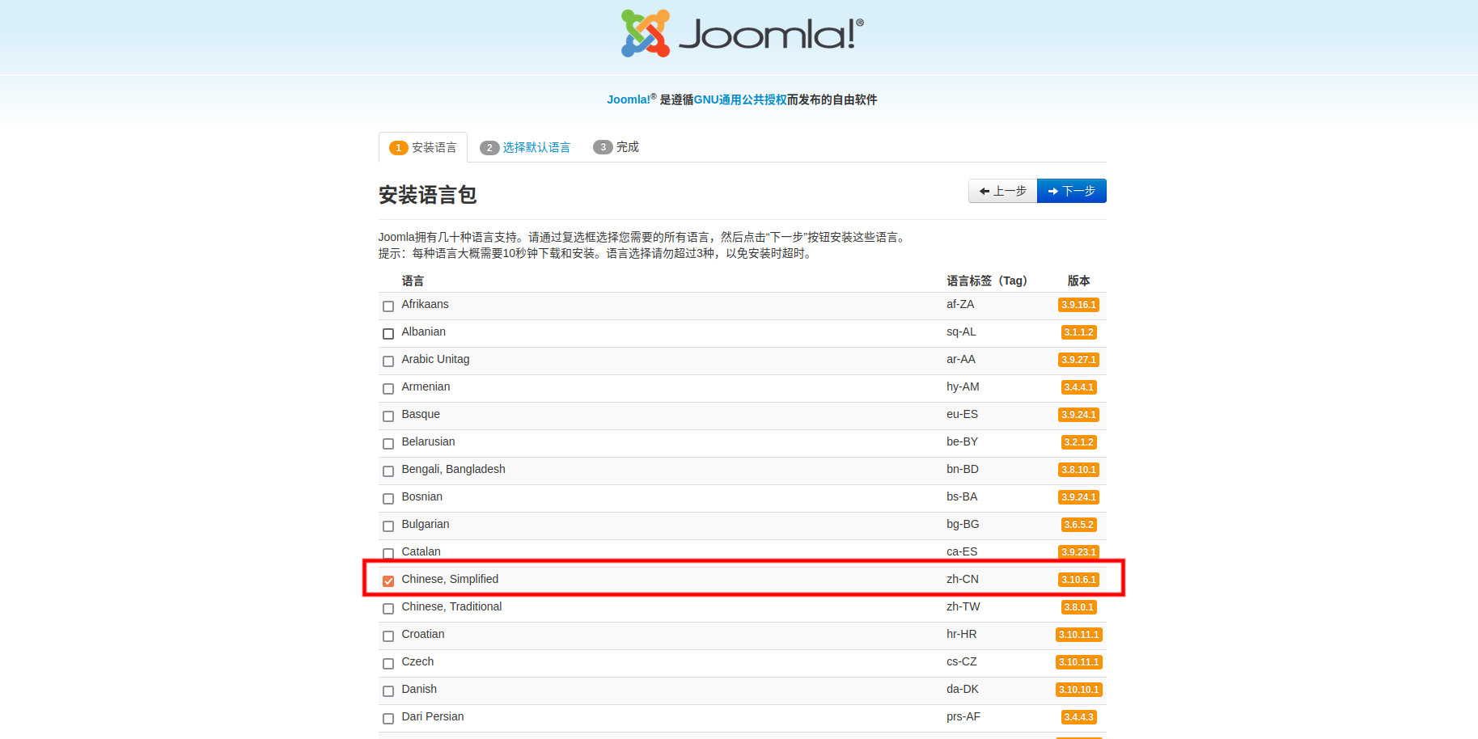
Task: Enable the Bosnian checkbox
Action: coord(388,499)
